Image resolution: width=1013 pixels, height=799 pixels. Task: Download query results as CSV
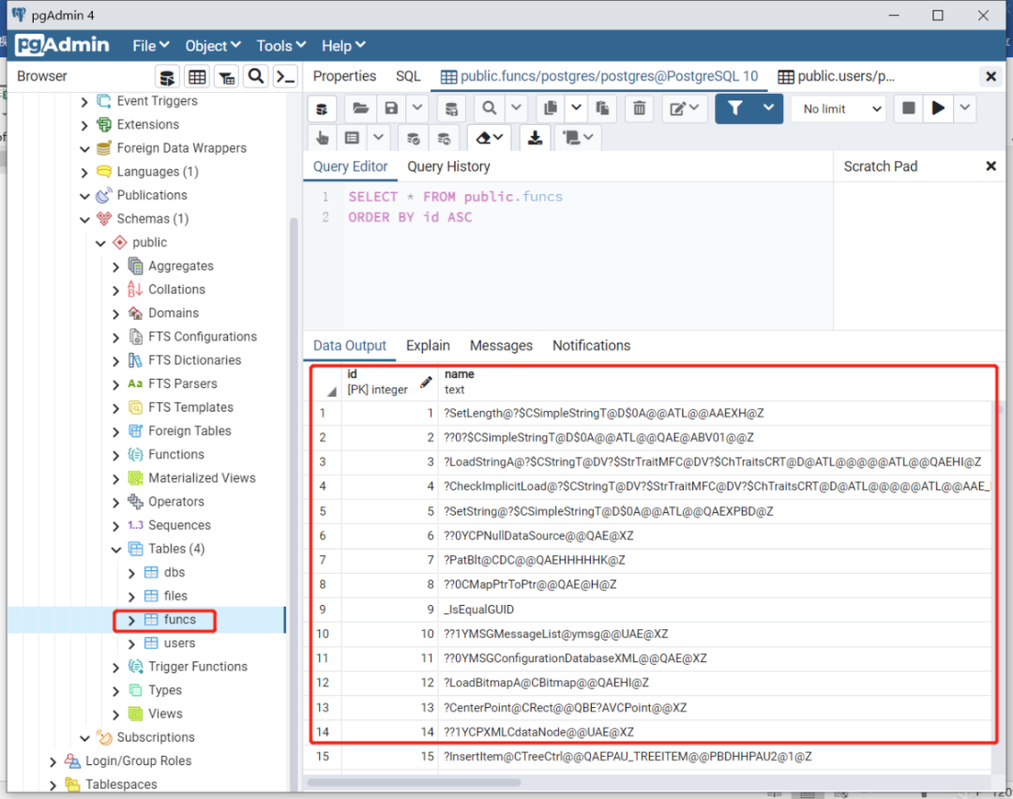click(x=535, y=137)
